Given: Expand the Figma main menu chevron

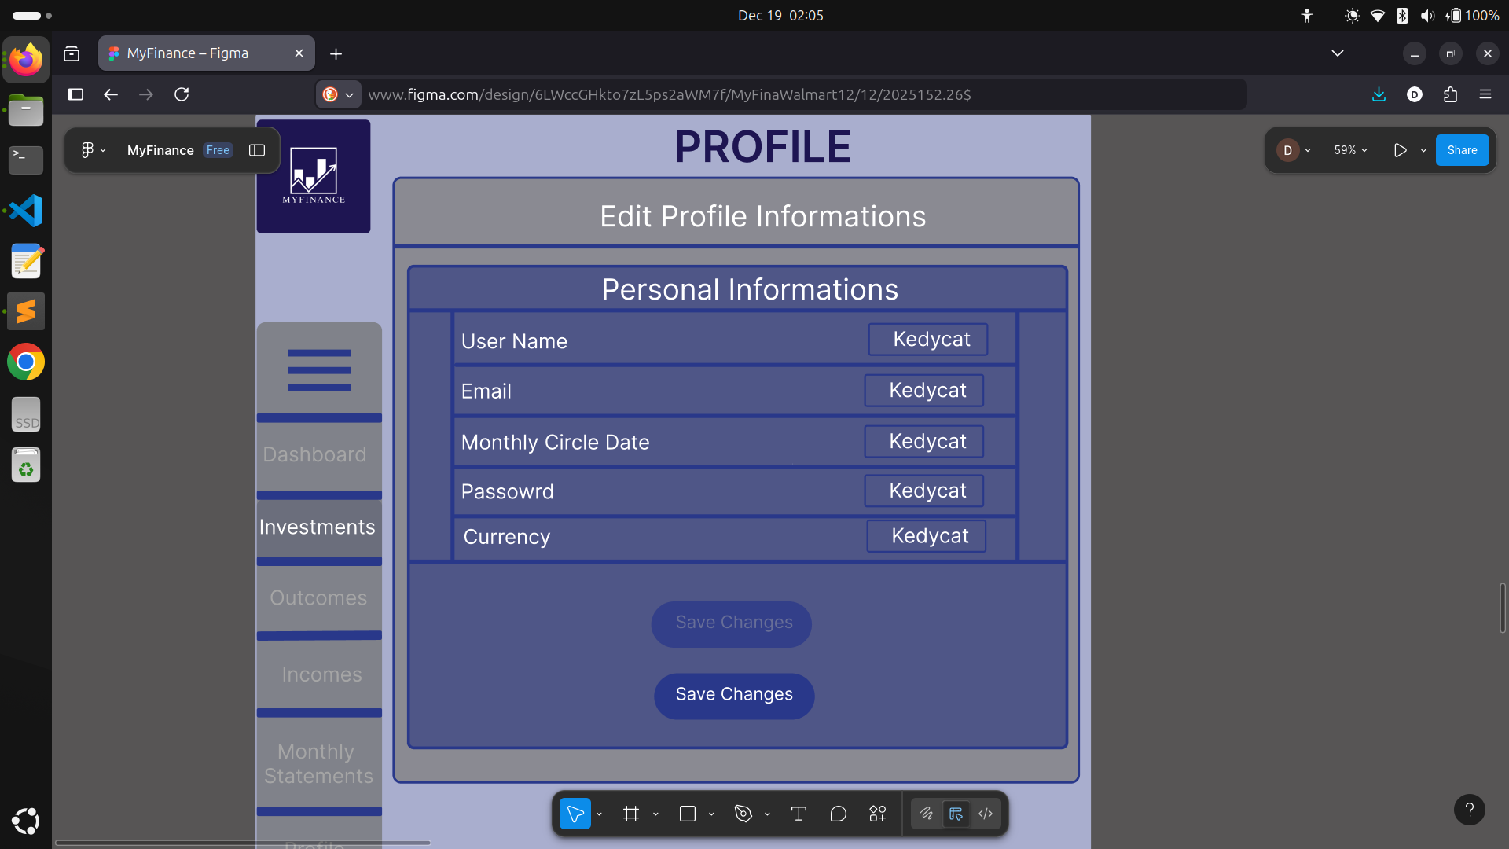Looking at the screenshot, I should pos(103,150).
